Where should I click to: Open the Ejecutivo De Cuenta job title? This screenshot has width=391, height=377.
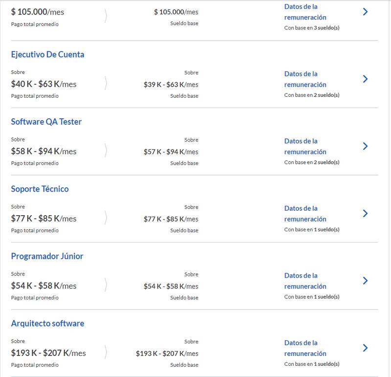click(47, 55)
